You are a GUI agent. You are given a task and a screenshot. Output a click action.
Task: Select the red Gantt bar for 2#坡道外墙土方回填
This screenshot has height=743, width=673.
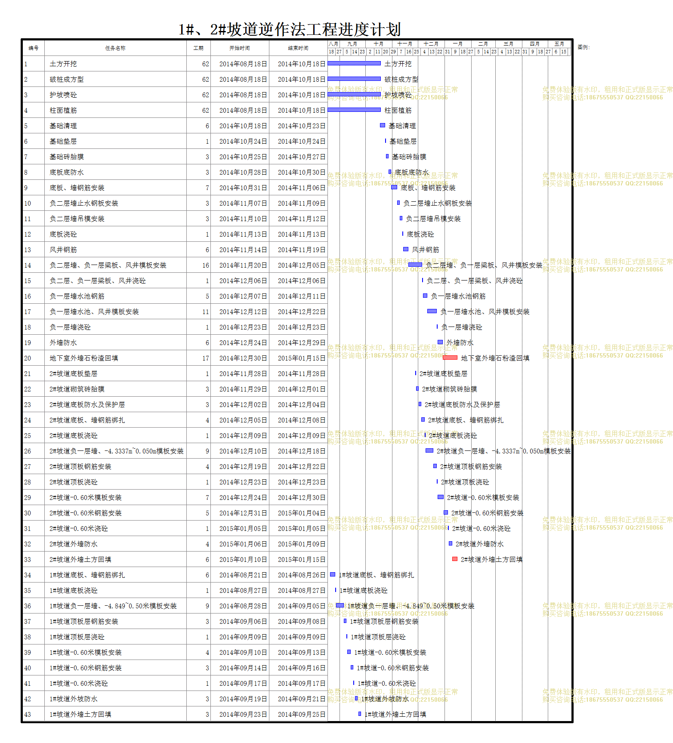(455, 559)
